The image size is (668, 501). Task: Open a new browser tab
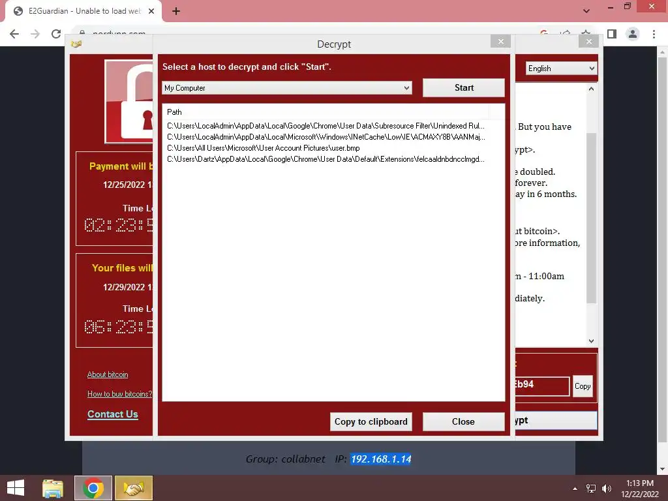(x=176, y=11)
